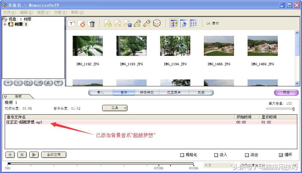Move album up arrow round button

48,83
